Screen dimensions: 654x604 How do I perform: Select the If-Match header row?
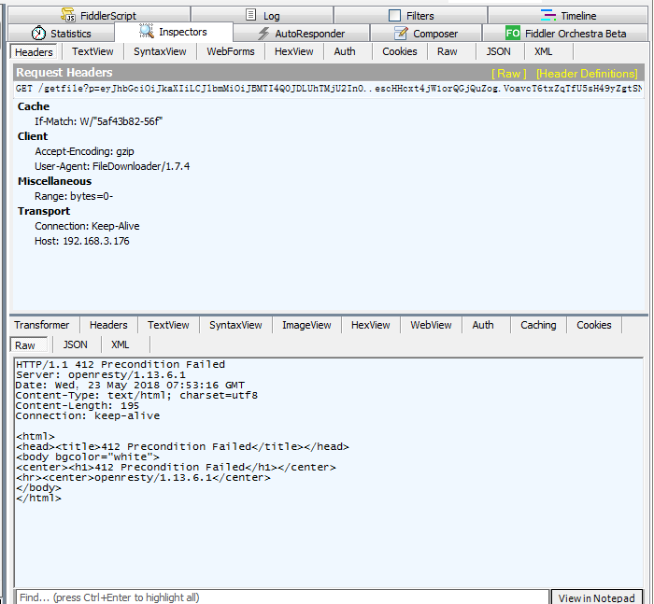point(98,121)
